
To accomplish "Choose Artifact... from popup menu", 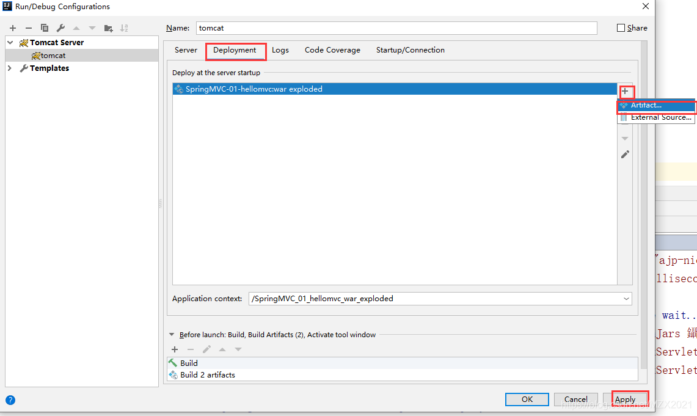I will 656,105.
